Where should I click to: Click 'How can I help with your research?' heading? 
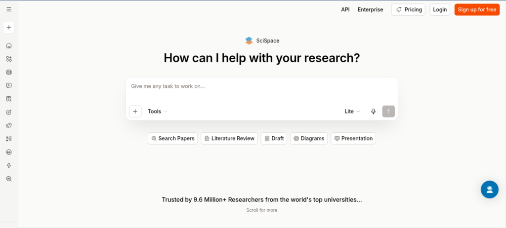click(262, 58)
